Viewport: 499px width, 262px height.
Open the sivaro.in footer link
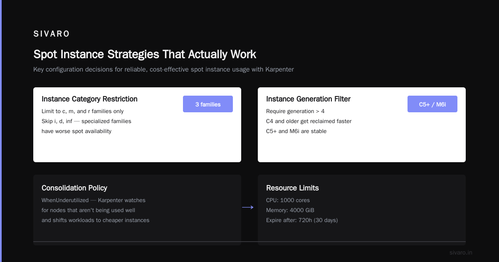coord(461,252)
